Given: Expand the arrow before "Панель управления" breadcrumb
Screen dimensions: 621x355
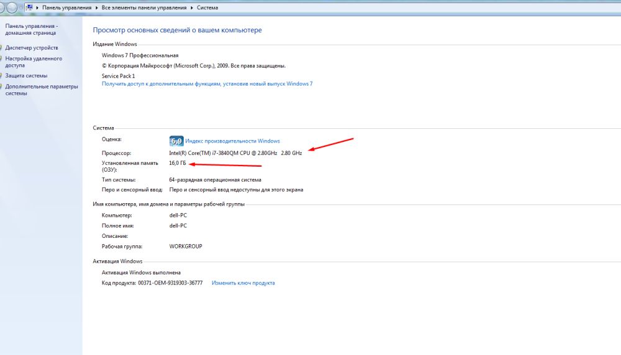Looking at the screenshot, I should click(37, 7).
